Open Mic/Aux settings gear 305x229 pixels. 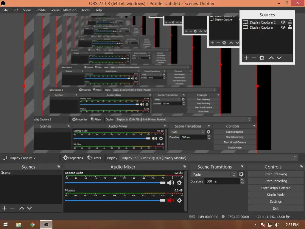coord(179,200)
